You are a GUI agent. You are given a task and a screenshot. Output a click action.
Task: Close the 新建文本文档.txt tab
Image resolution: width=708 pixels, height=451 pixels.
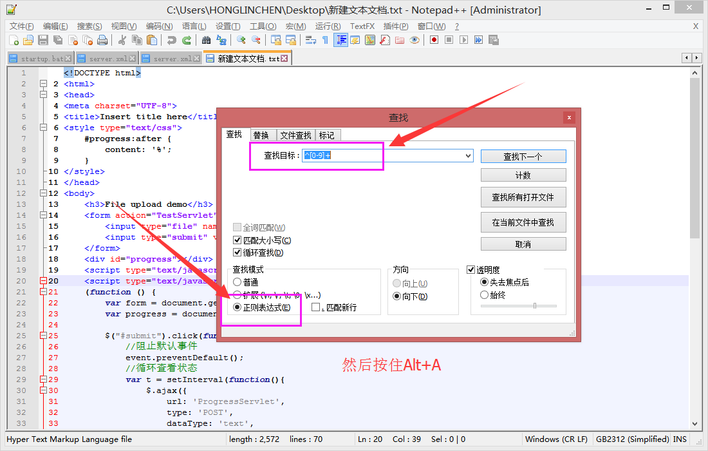point(284,58)
